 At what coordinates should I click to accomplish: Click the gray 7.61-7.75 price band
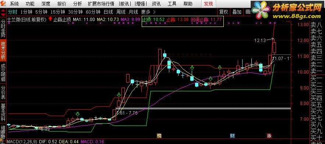point(203,109)
